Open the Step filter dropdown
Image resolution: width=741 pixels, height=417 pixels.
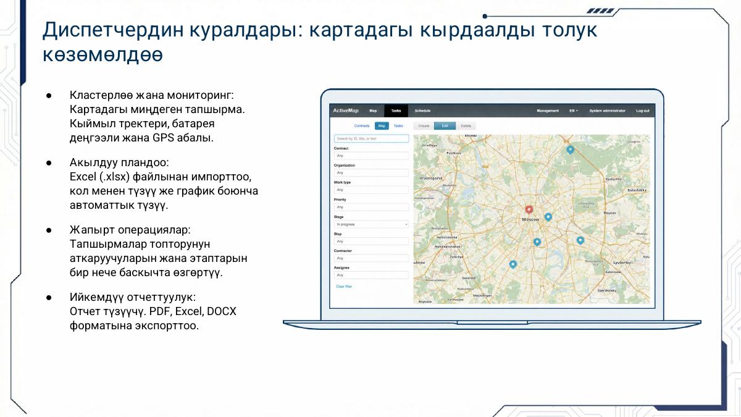(371, 241)
